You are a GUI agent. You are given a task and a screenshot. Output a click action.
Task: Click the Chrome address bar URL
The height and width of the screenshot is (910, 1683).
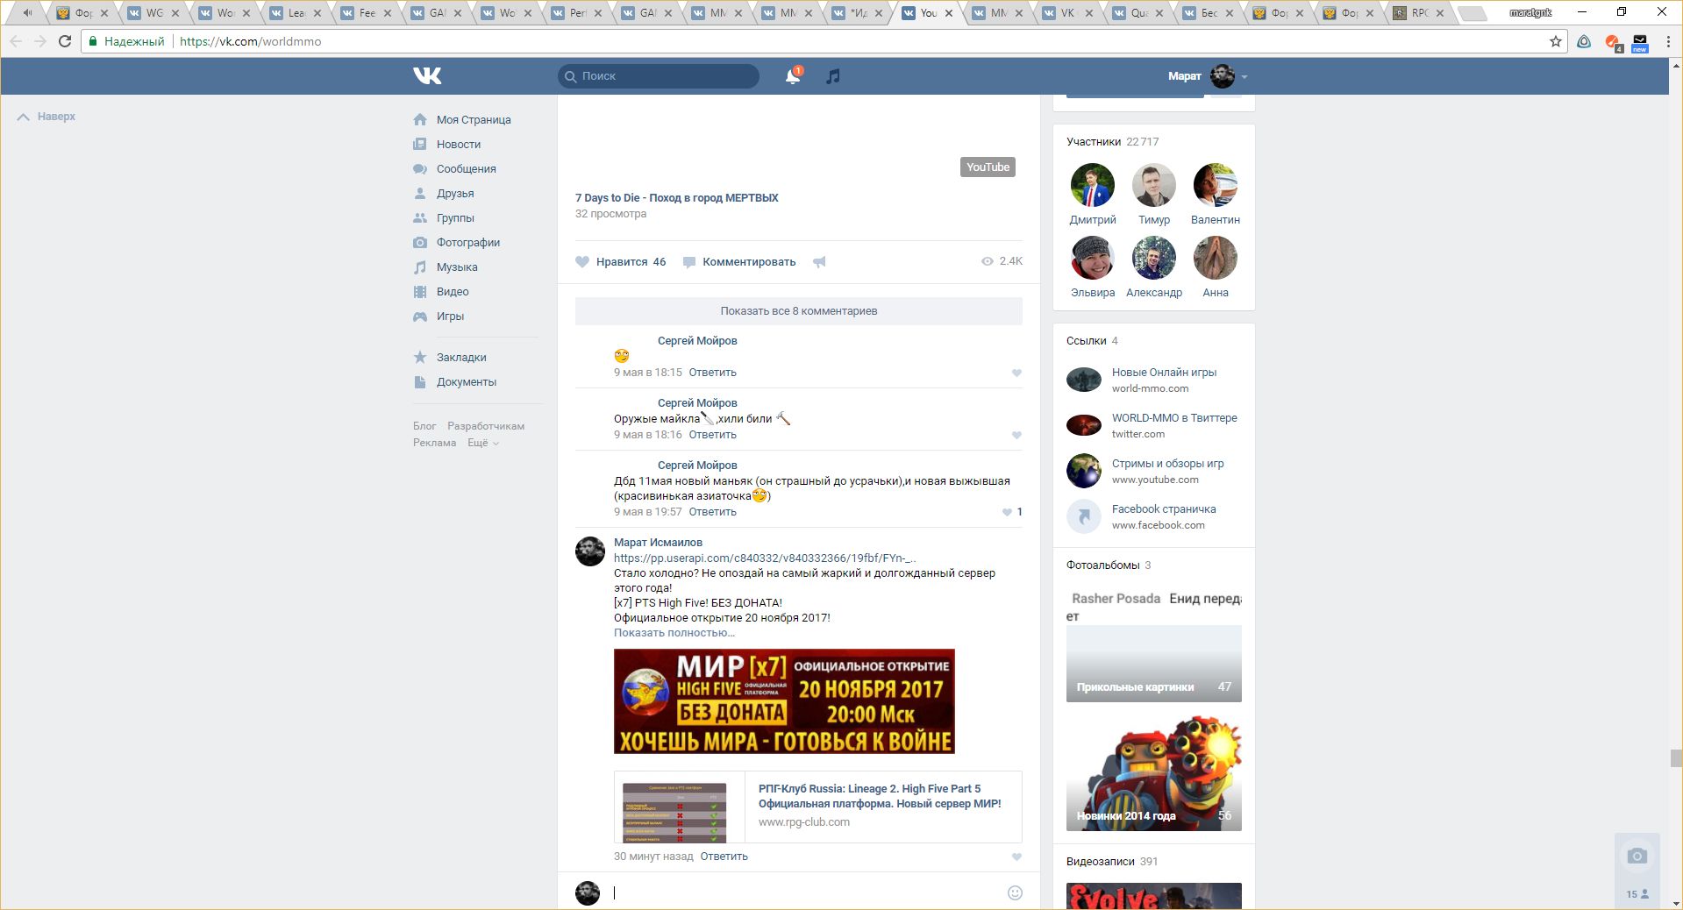click(x=250, y=41)
